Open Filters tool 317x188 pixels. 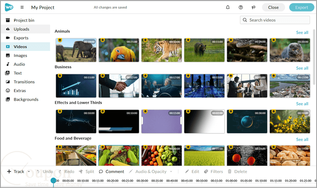click(213, 172)
